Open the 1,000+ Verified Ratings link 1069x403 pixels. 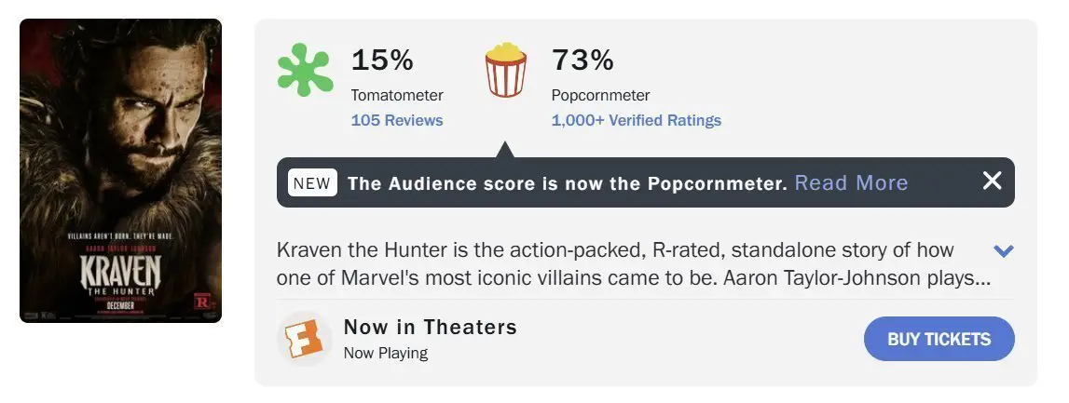coord(636,120)
